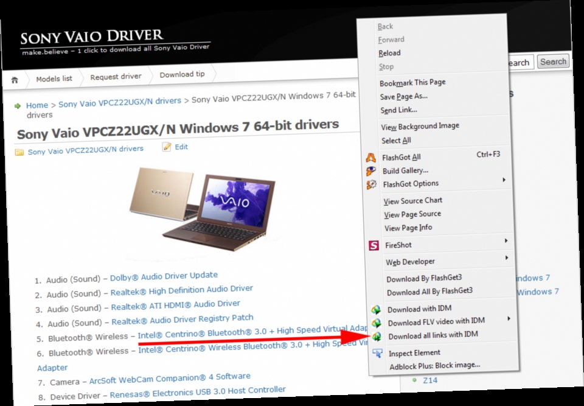Select Reload in context menu
Image resolution: width=584 pixels, height=406 pixels.
(389, 53)
